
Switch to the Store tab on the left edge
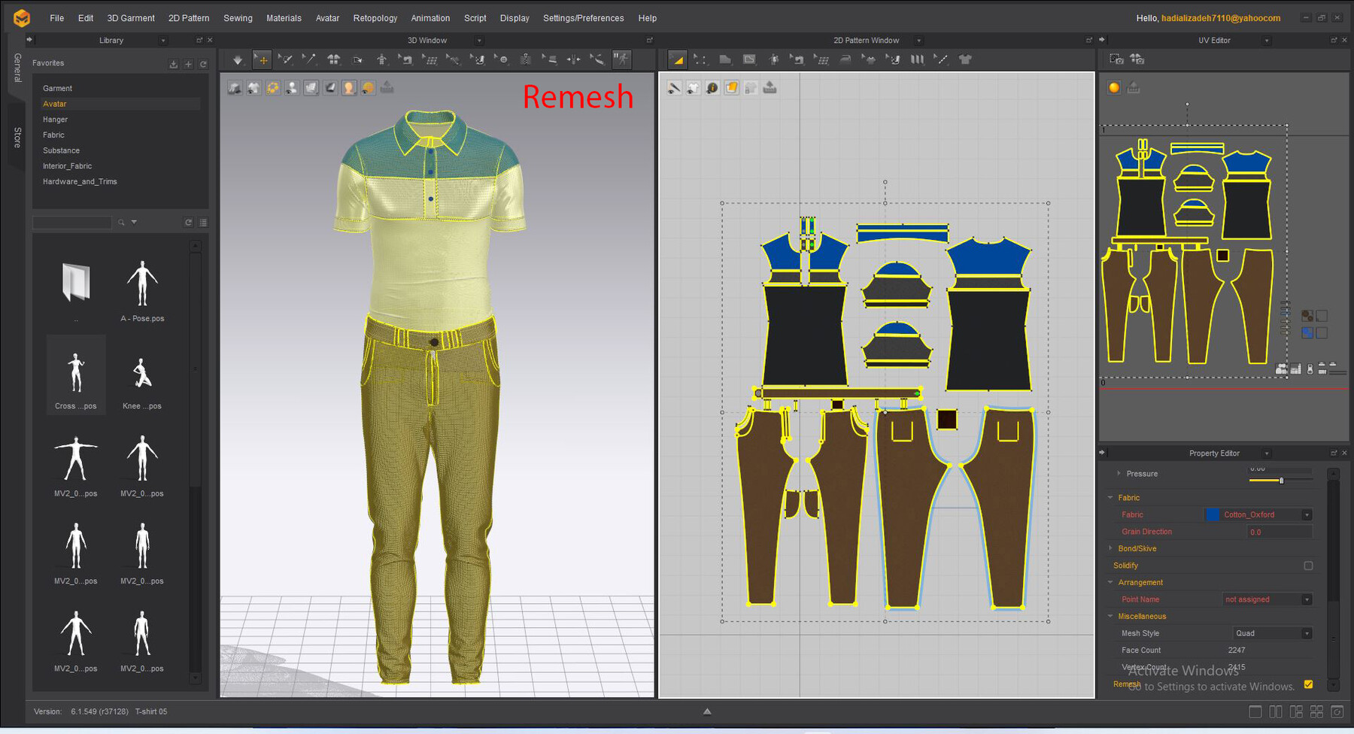coord(16,135)
